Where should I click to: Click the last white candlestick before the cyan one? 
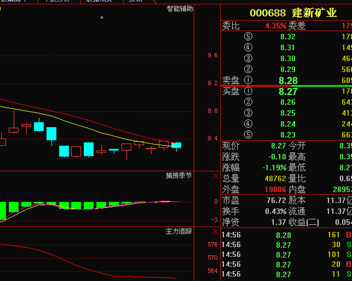point(163,144)
